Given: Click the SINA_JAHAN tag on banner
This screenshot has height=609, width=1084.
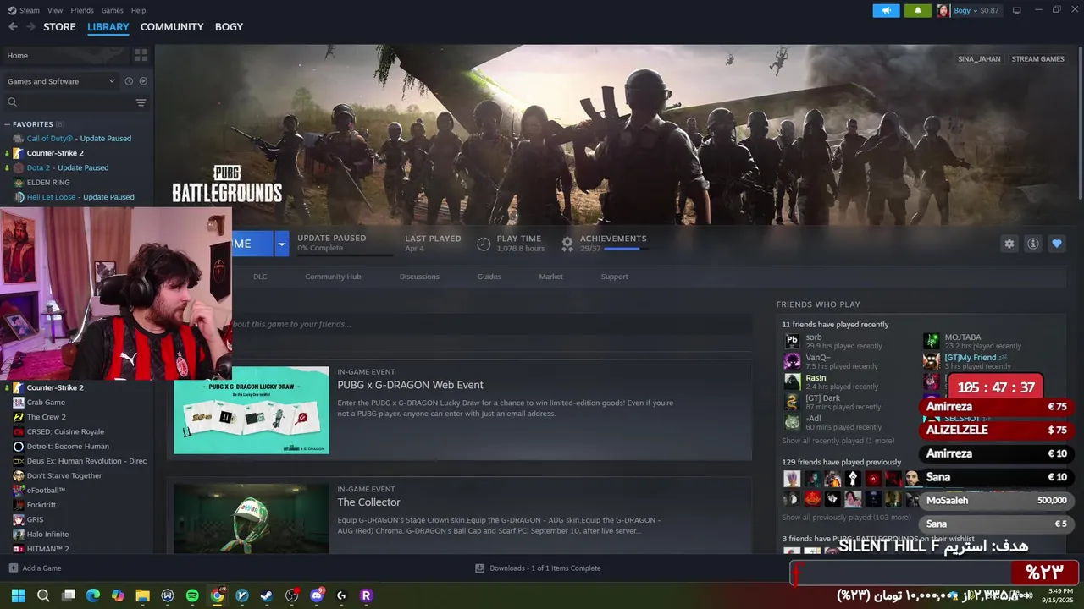Looking at the screenshot, I should coord(979,59).
